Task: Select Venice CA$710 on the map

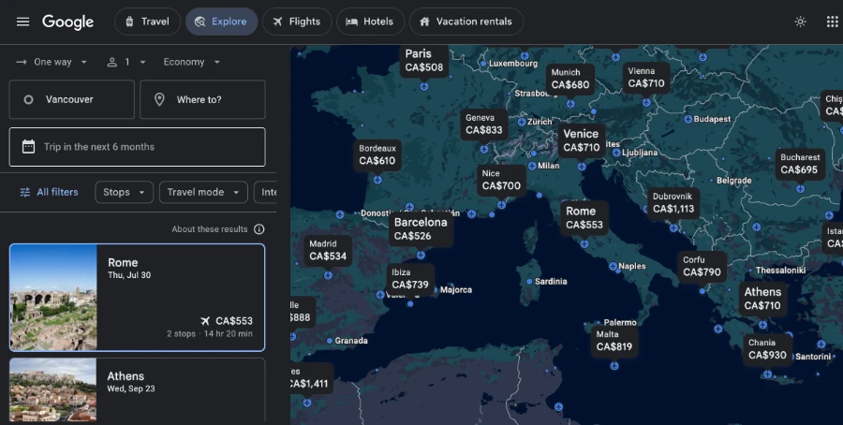Action: (581, 140)
